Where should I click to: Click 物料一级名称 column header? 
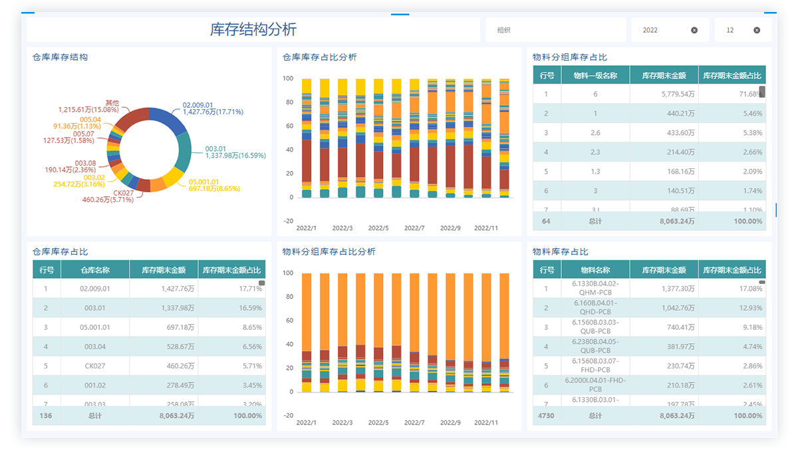[595, 76]
